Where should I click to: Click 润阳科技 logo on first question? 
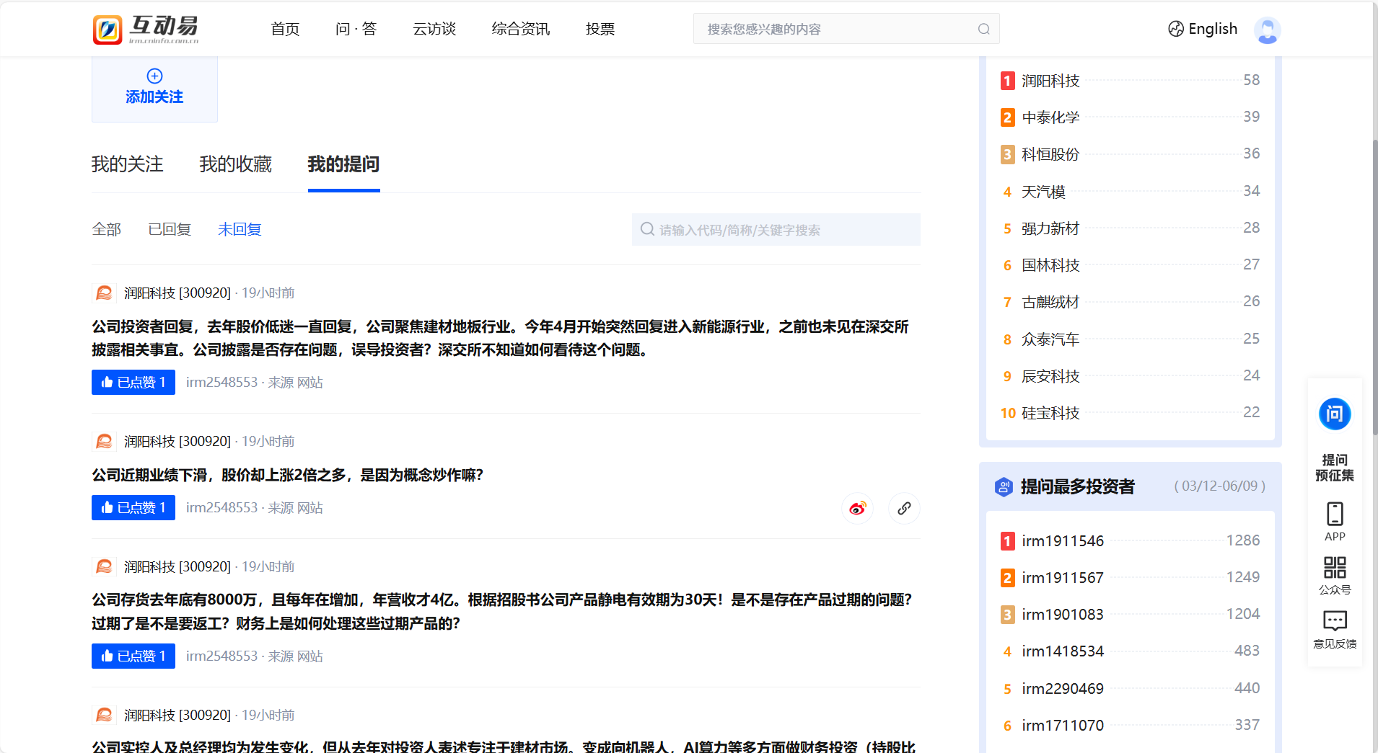(x=104, y=293)
